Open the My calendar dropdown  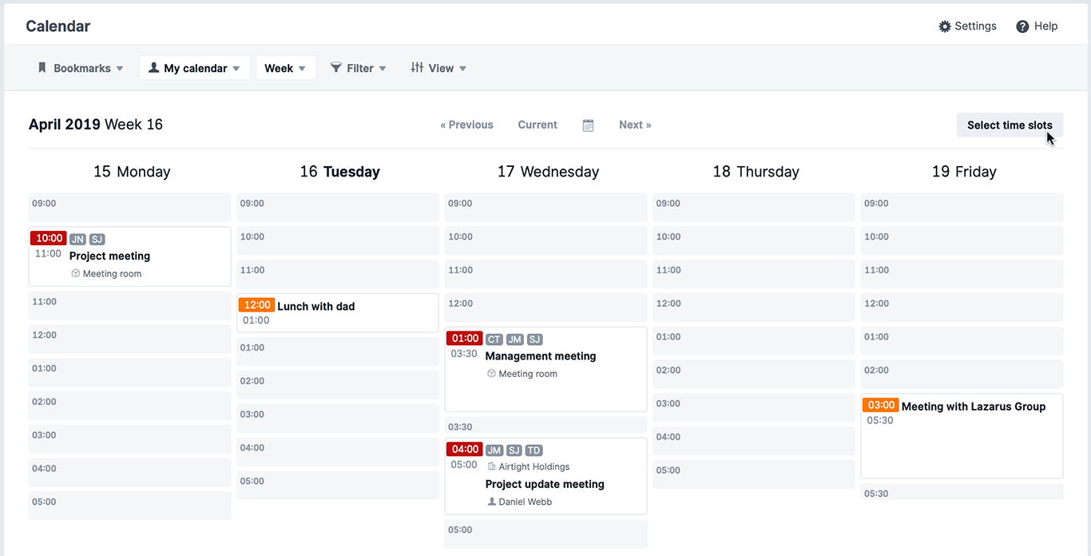(195, 68)
